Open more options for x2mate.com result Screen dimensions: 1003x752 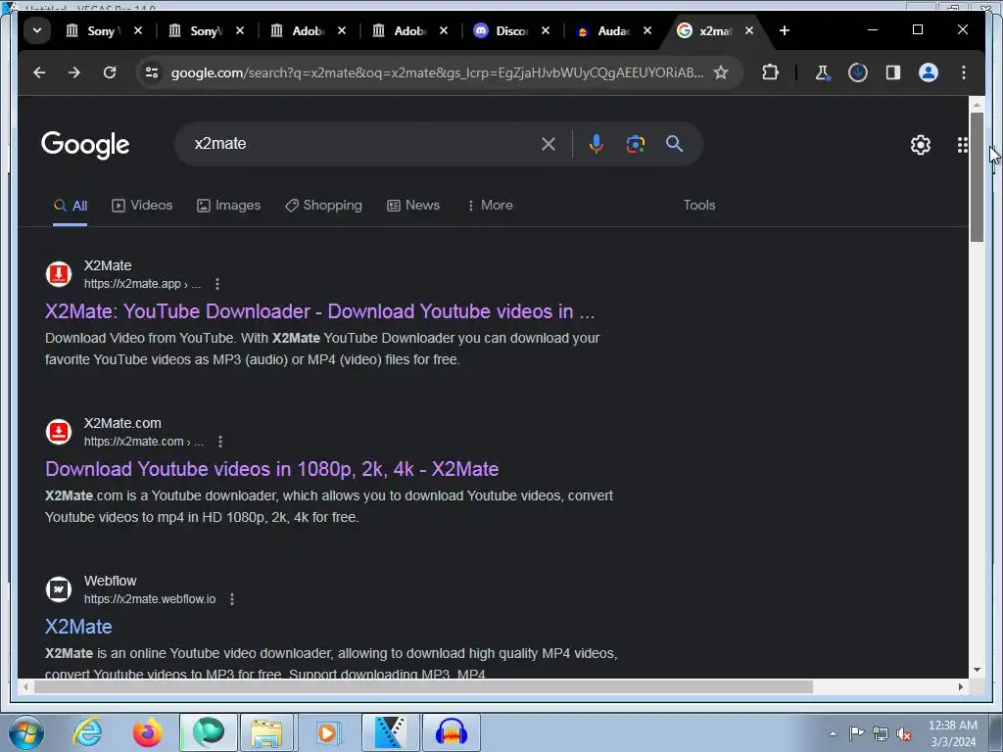tap(220, 442)
